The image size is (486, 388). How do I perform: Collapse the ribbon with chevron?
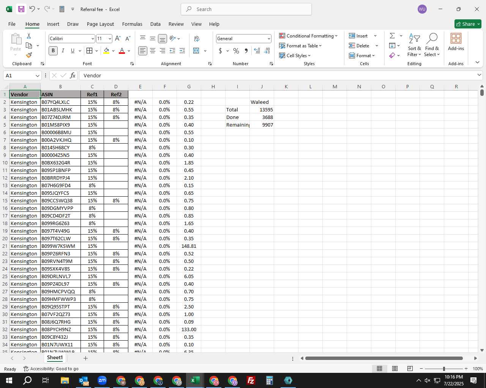[477, 63]
